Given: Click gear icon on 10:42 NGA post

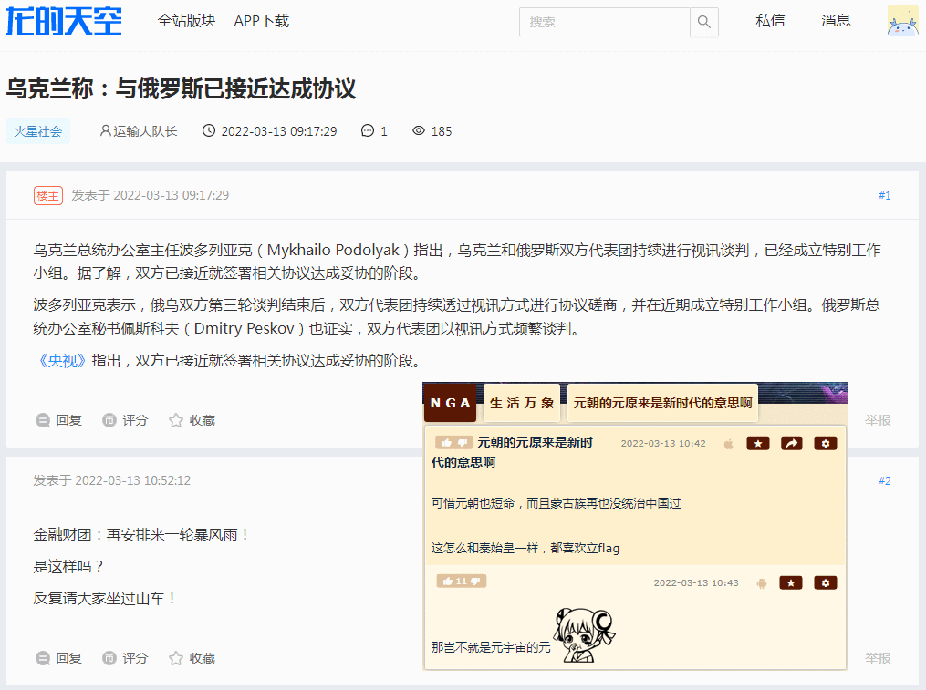Looking at the screenshot, I should point(826,443).
